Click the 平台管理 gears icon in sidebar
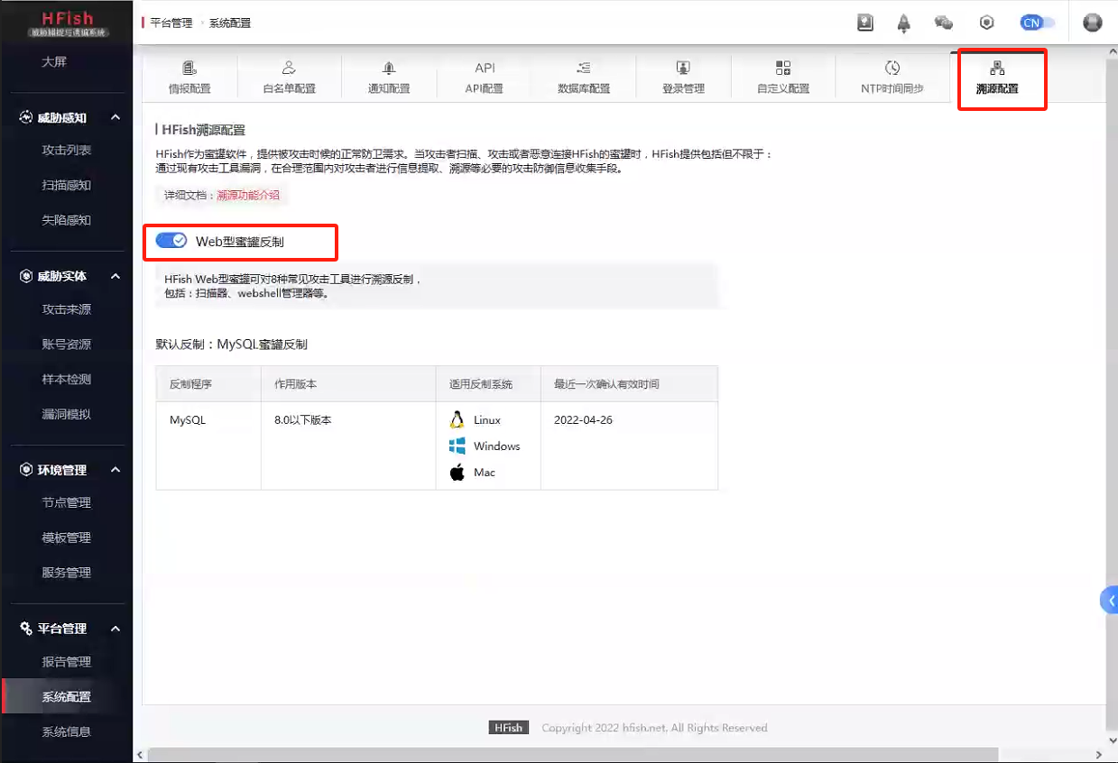Viewport: 1118px width, 763px height. pyautogui.click(x=26, y=629)
